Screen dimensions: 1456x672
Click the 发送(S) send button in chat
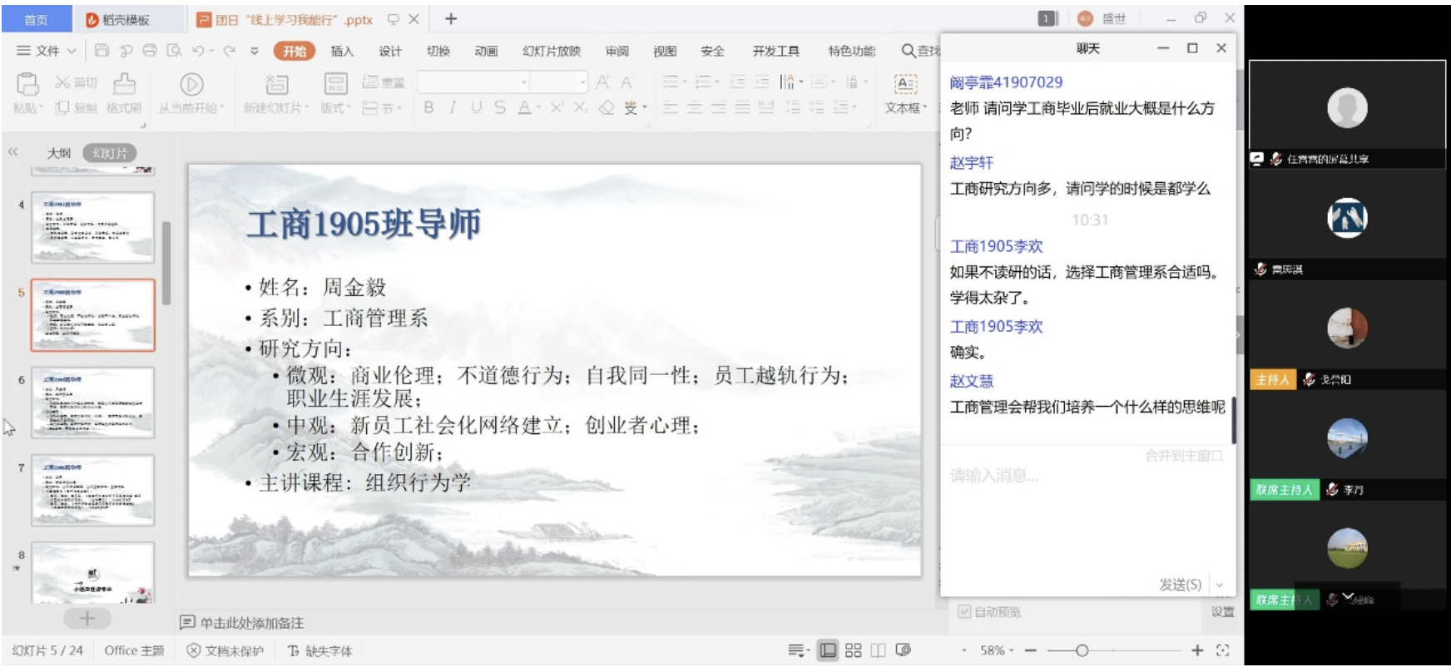1180,585
